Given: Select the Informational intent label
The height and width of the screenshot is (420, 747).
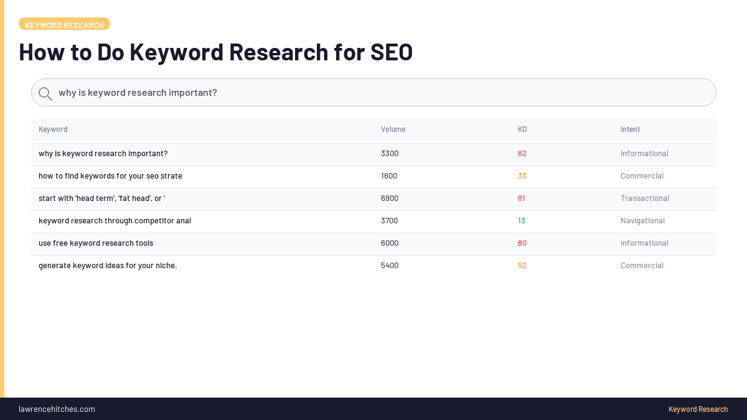Looking at the screenshot, I should [x=644, y=153].
